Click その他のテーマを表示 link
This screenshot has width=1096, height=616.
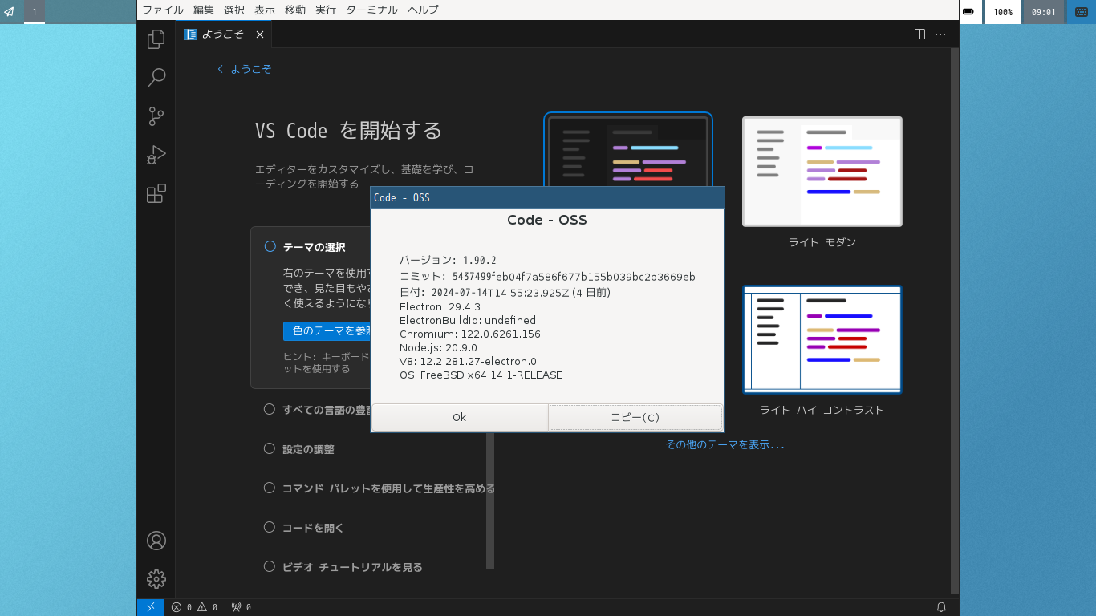(x=725, y=444)
